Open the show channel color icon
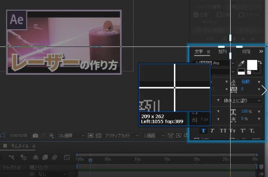This screenshot has width=268, height=177. (x=51, y=135)
